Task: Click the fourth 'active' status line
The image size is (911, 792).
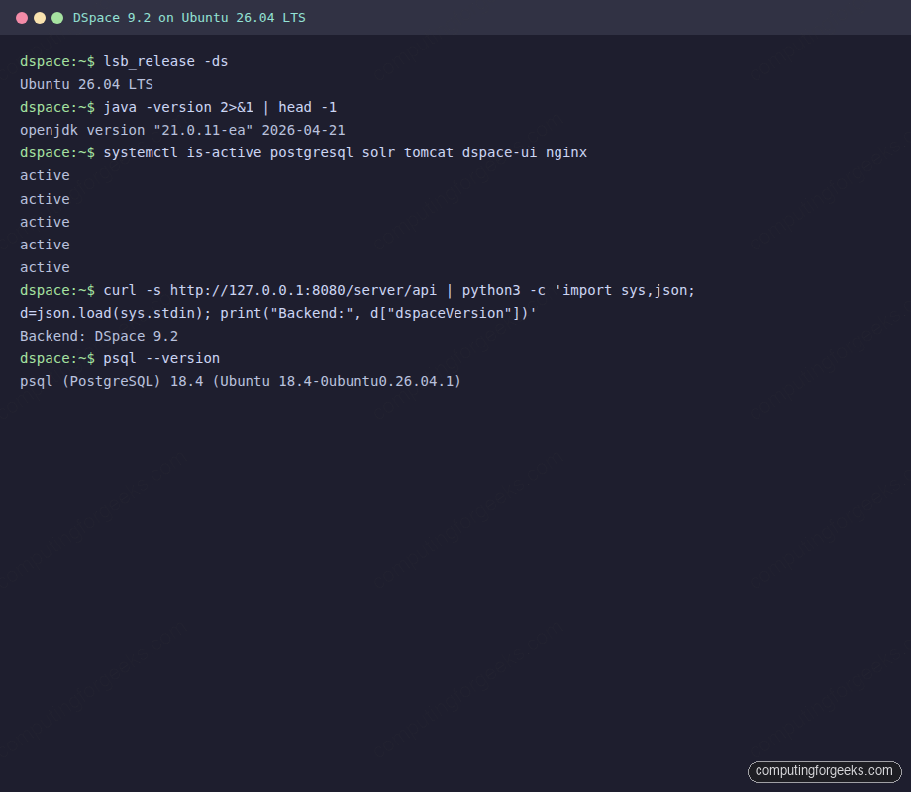Action: point(45,245)
